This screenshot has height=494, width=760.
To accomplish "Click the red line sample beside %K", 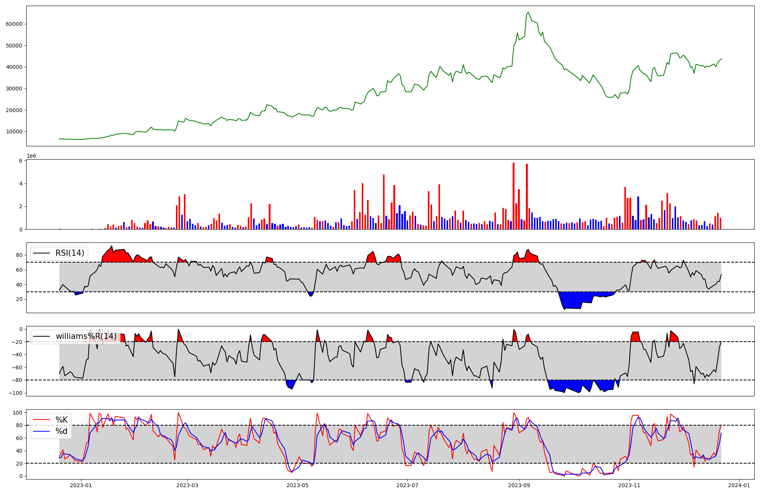I will tap(41, 420).
